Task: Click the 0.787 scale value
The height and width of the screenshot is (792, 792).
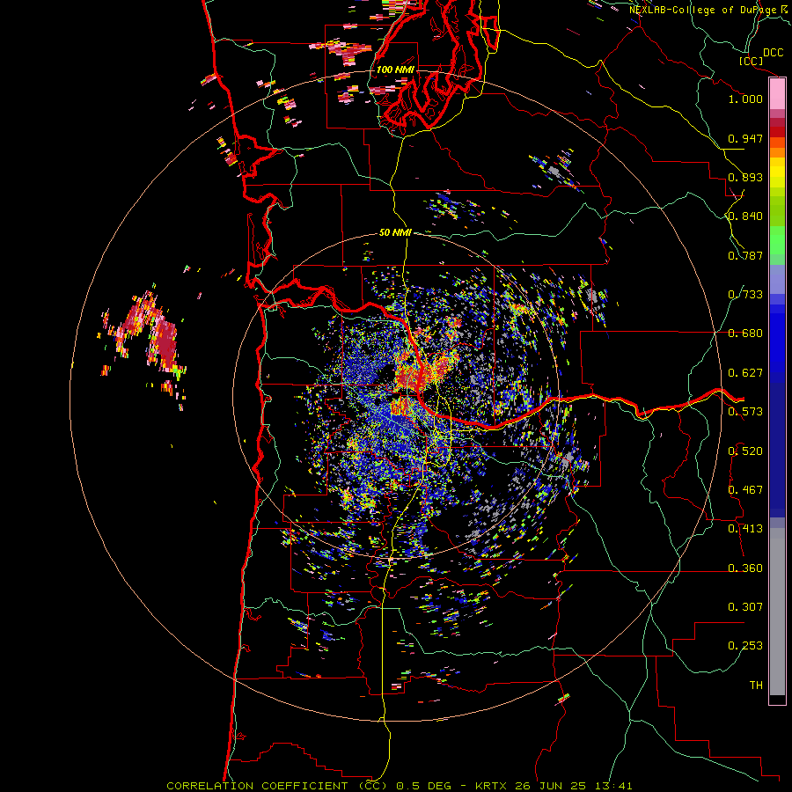Action: pos(745,255)
